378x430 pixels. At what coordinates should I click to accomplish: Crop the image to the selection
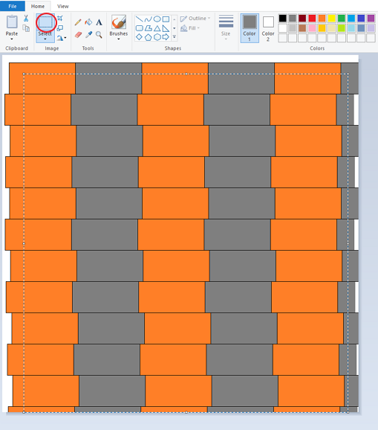point(60,19)
